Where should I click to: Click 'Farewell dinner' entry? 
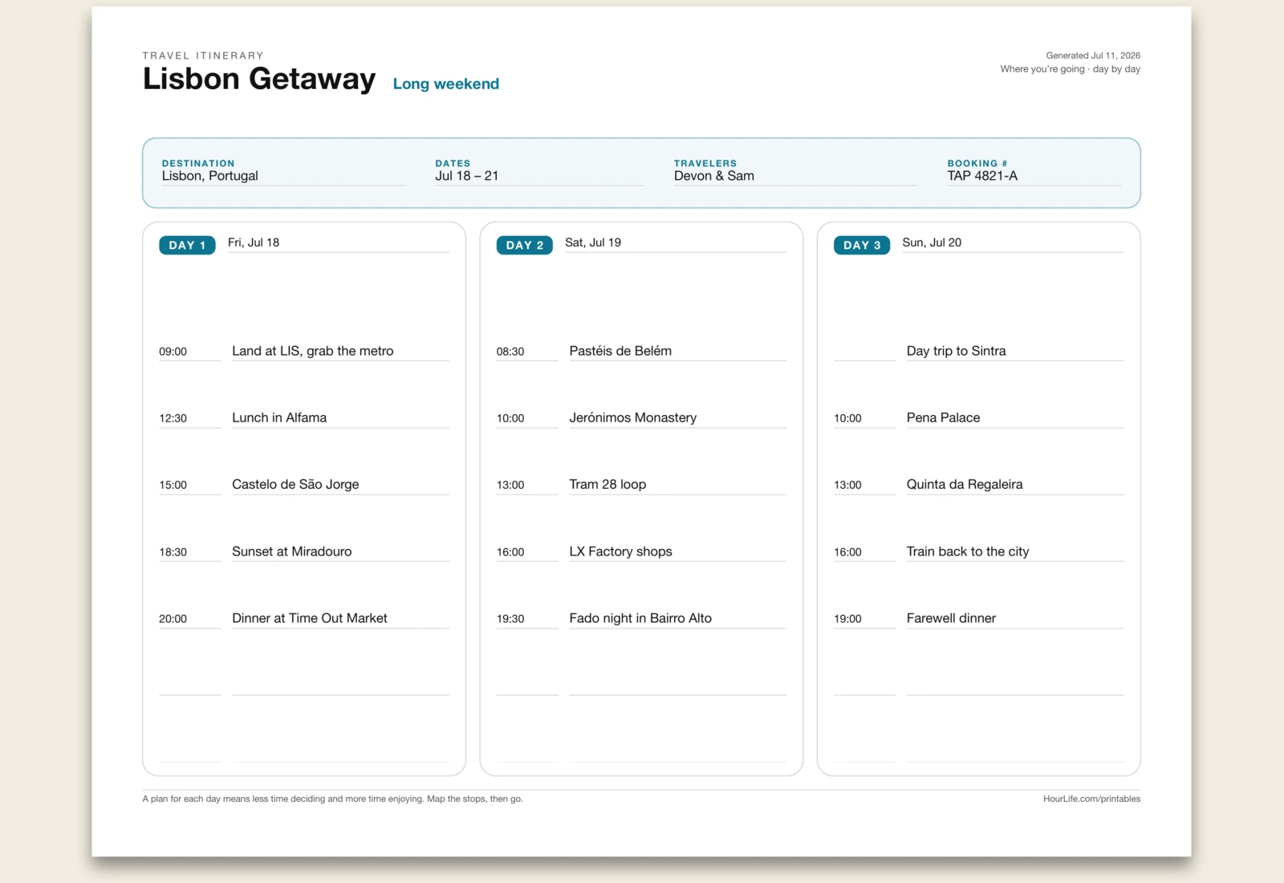tap(952, 618)
